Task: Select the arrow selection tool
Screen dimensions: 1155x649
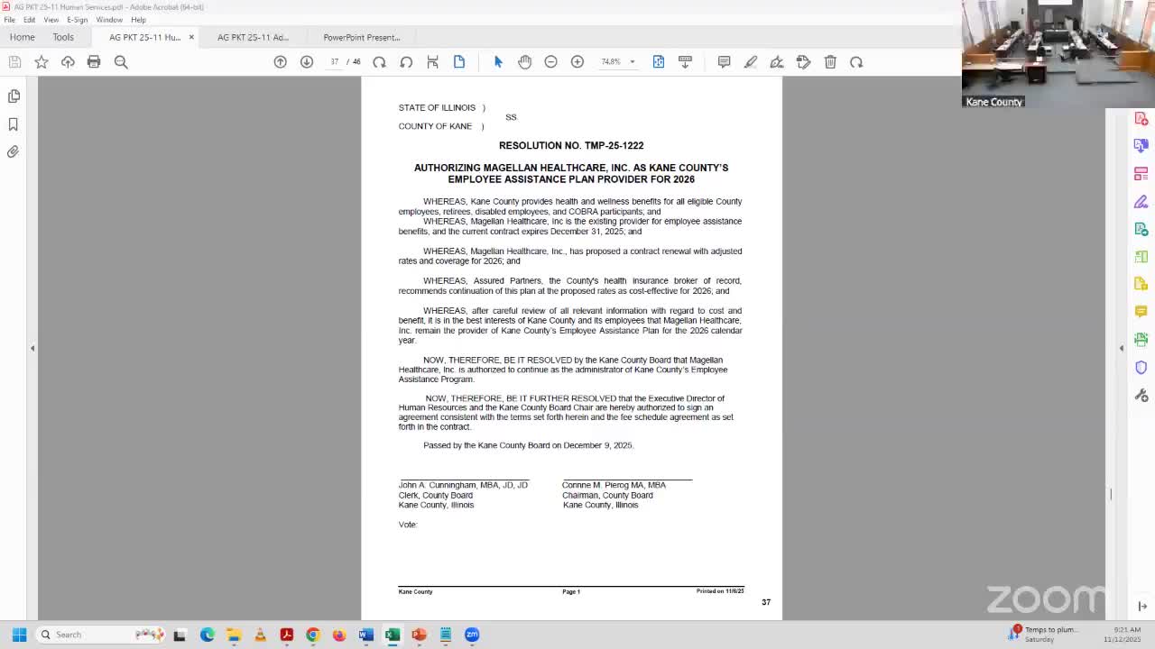Action: click(x=497, y=61)
